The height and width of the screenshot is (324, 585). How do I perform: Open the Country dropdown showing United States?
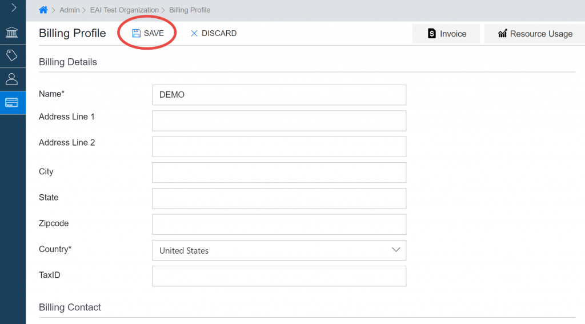tap(279, 250)
